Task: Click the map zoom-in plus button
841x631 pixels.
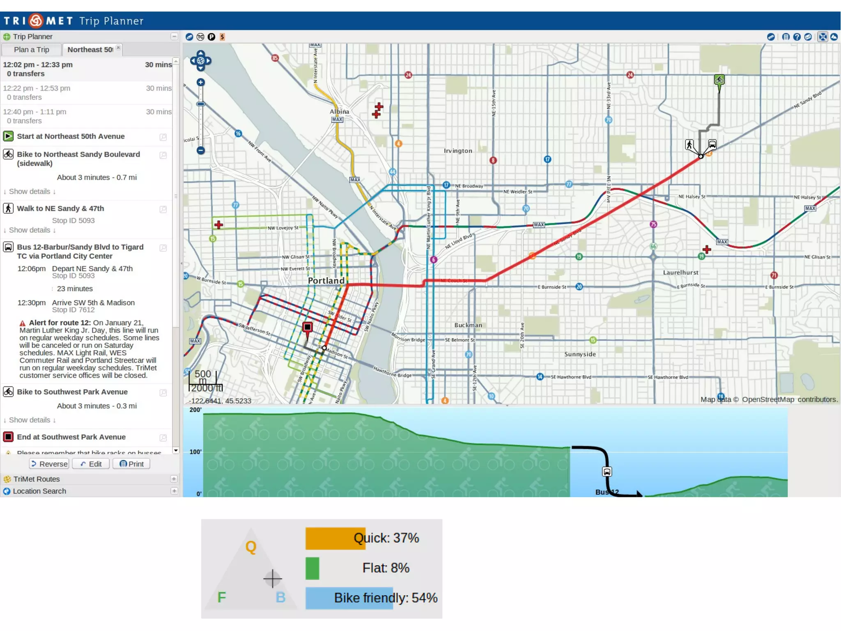Action: pos(200,82)
